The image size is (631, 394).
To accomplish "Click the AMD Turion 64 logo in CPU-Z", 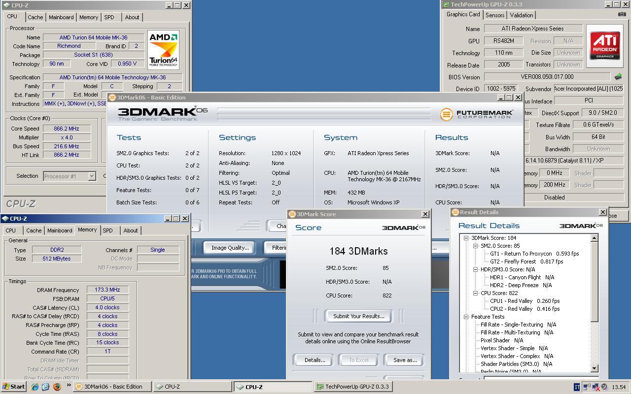I will point(163,50).
